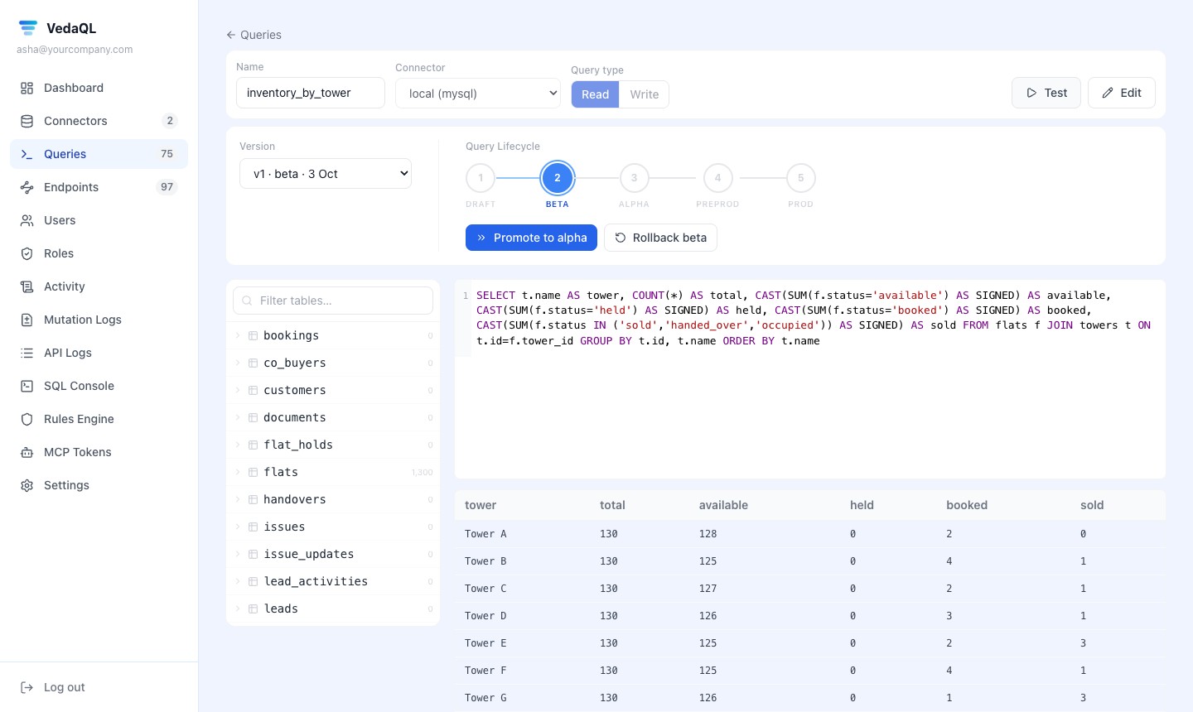The image size is (1193, 712).
Task: Expand the flat_holds table chevron
Action: [x=238, y=445]
